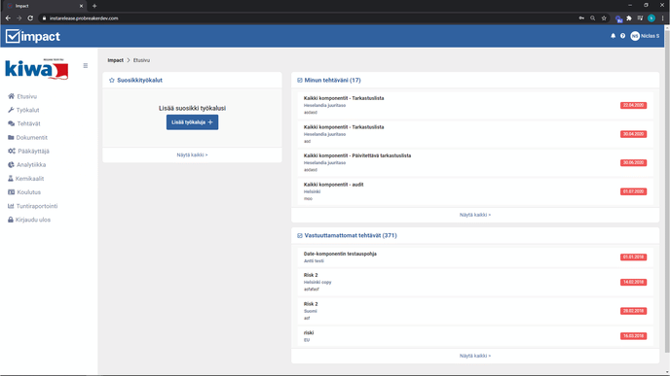
Task: Click the Tehtävät icon in sidebar
Action: pos(11,123)
